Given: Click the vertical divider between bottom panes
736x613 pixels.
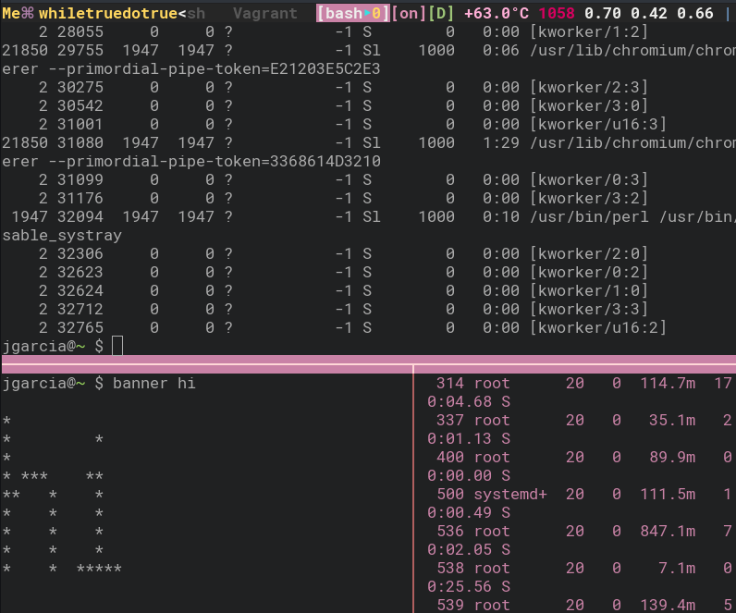Looking at the screenshot, I should tap(413, 490).
